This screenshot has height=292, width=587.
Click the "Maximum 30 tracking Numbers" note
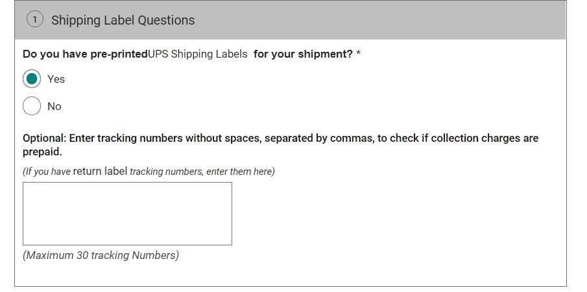tap(101, 255)
